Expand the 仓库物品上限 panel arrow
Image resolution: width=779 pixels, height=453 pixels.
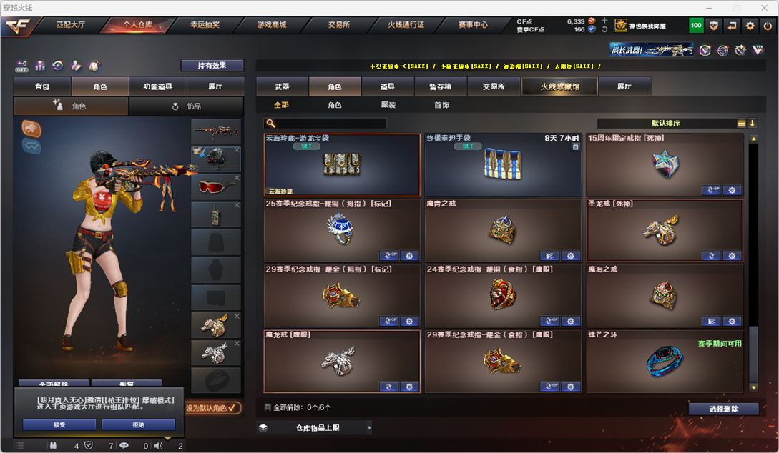coord(369,427)
